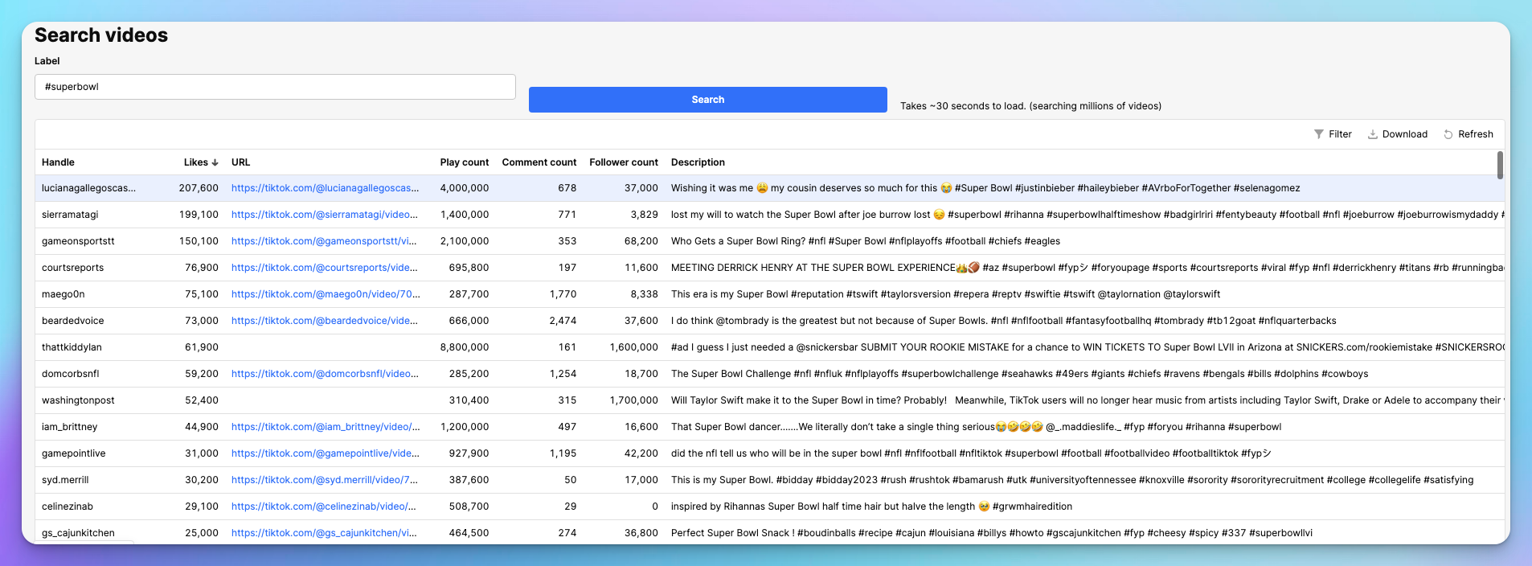
Task: Open the iam_brittney TikTok video link
Action: pyautogui.click(x=326, y=427)
